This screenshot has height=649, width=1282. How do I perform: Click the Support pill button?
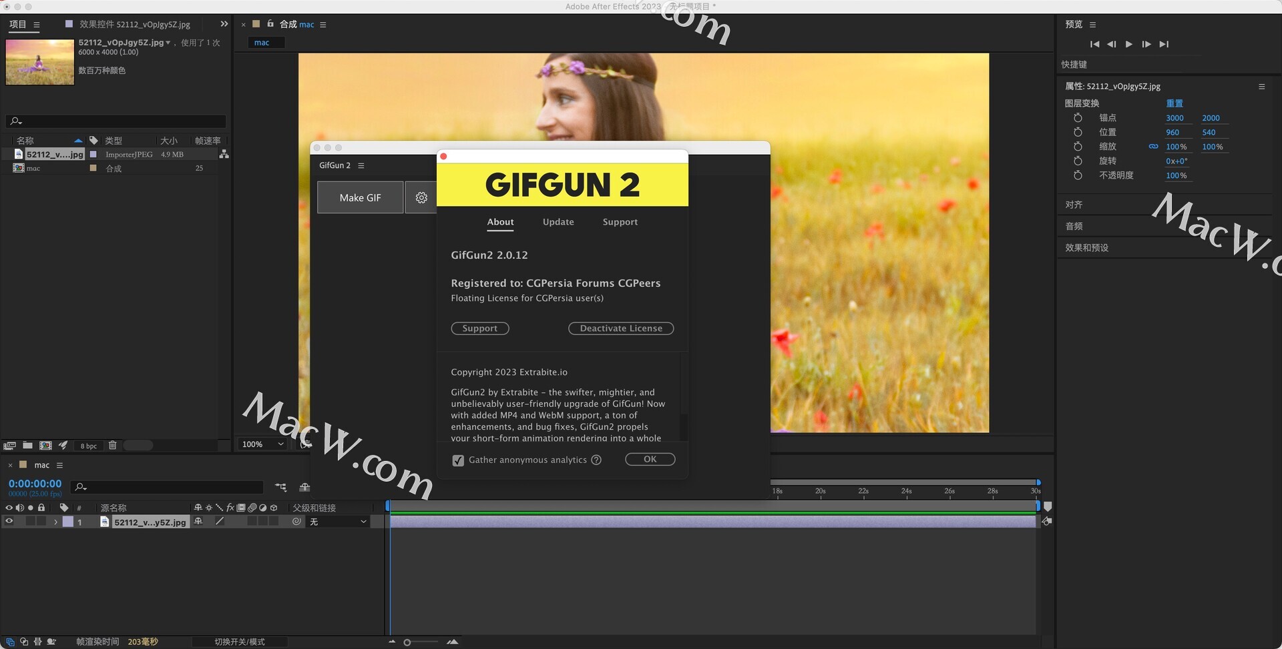pos(479,328)
